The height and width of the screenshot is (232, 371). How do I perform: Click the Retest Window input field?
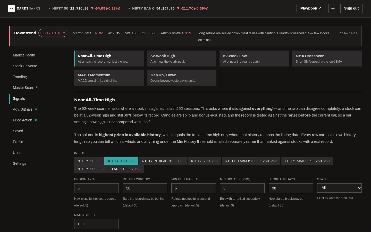145,188
